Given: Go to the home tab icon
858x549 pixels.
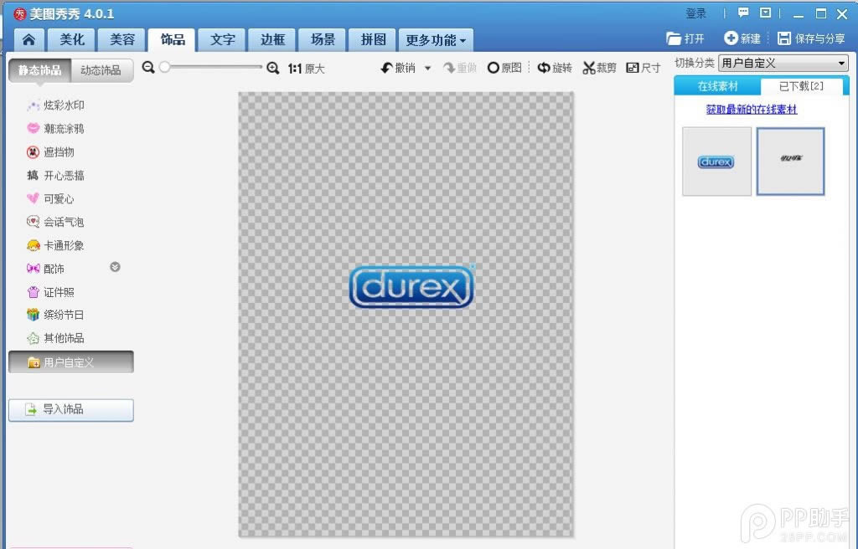Looking at the screenshot, I should 28,39.
